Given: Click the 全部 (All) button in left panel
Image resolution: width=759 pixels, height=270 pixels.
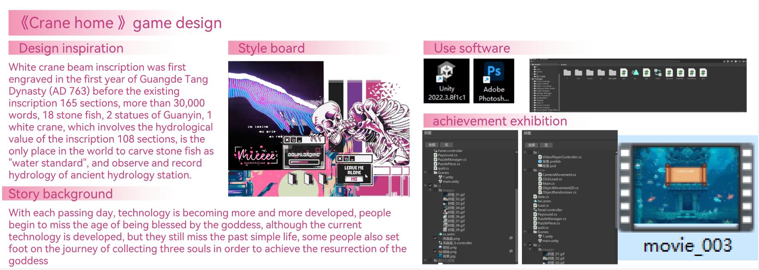Looking at the screenshot, I should 432,145.
